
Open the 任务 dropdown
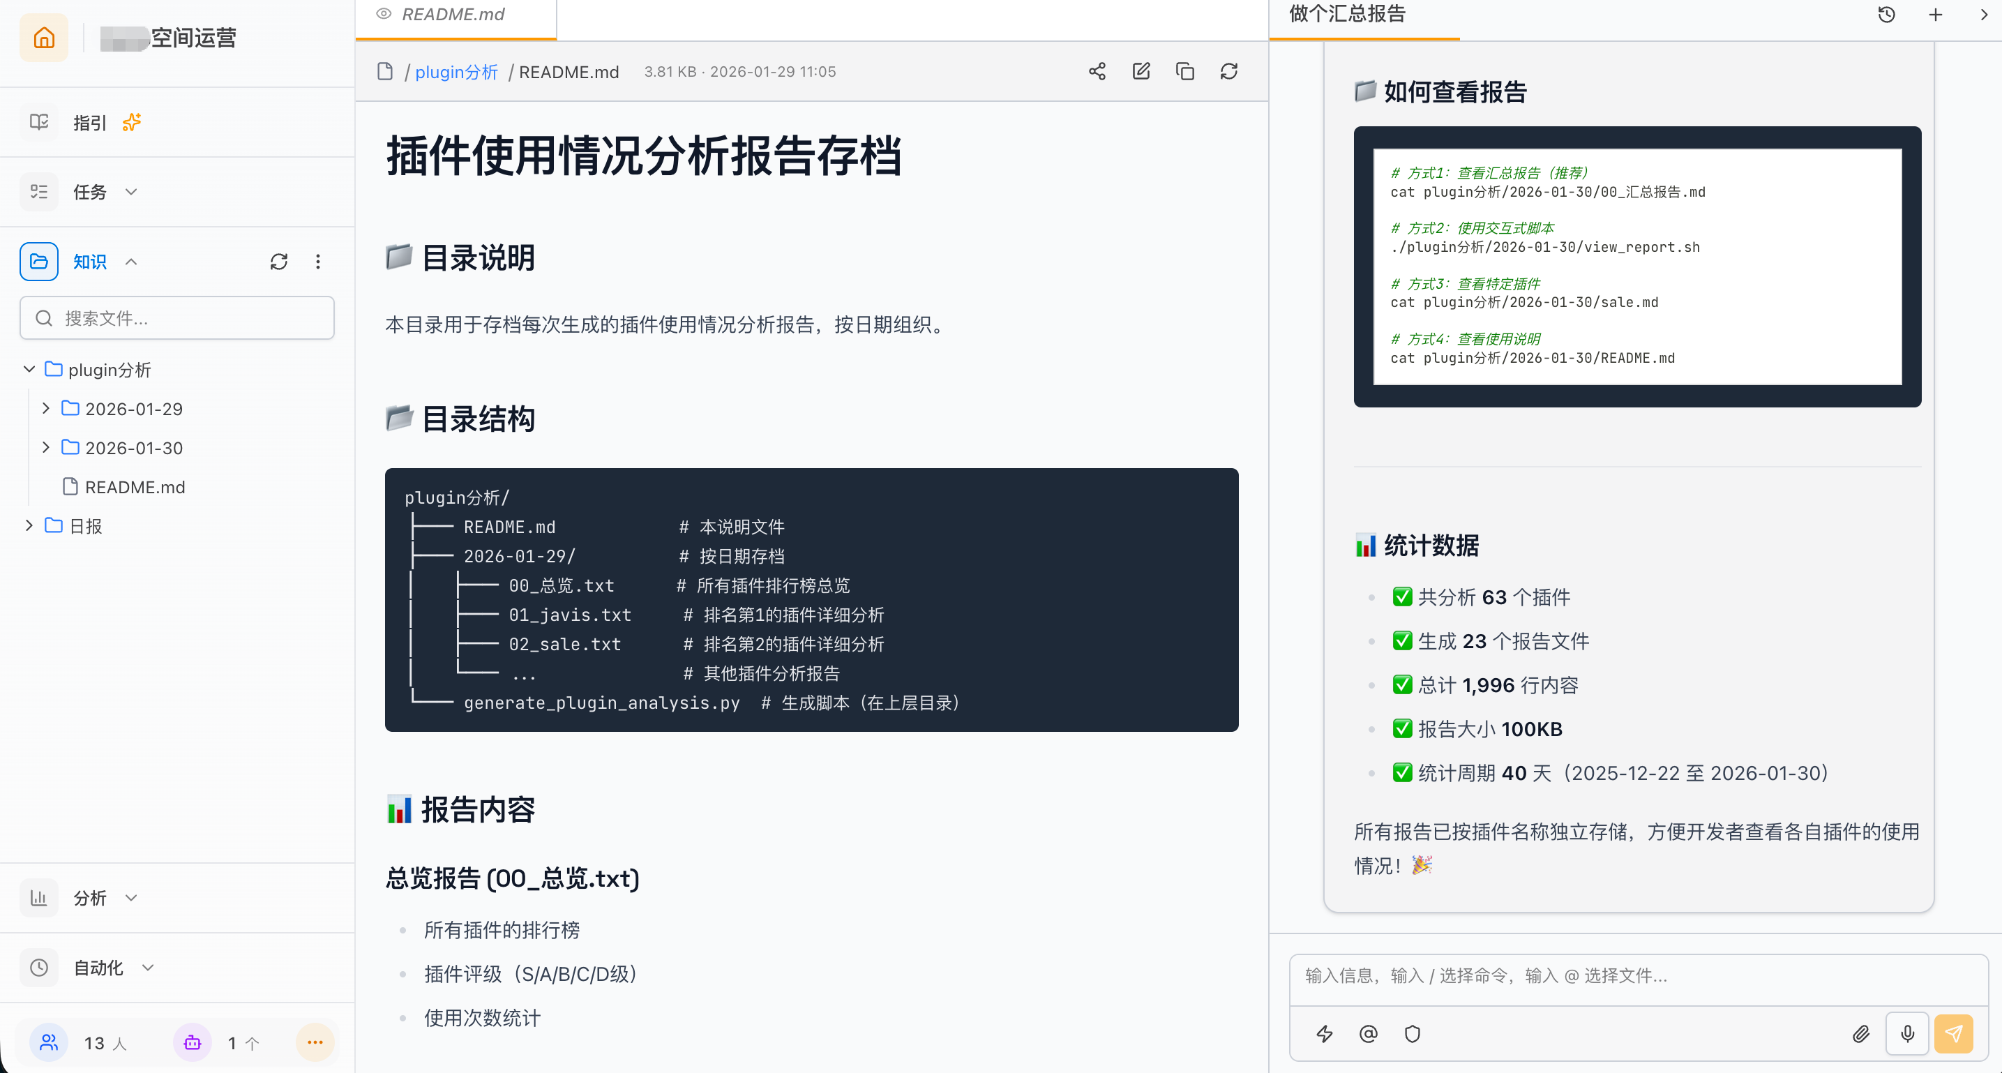[130, 191]
